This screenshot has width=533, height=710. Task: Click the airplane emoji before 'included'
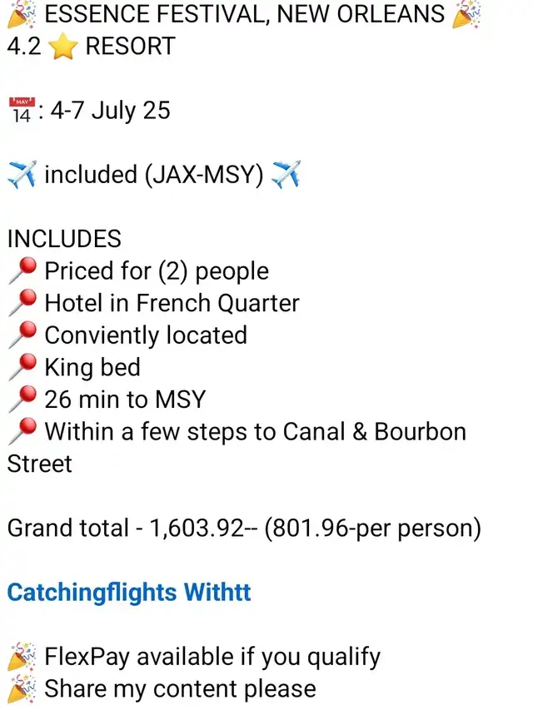[x=22, y=174]
